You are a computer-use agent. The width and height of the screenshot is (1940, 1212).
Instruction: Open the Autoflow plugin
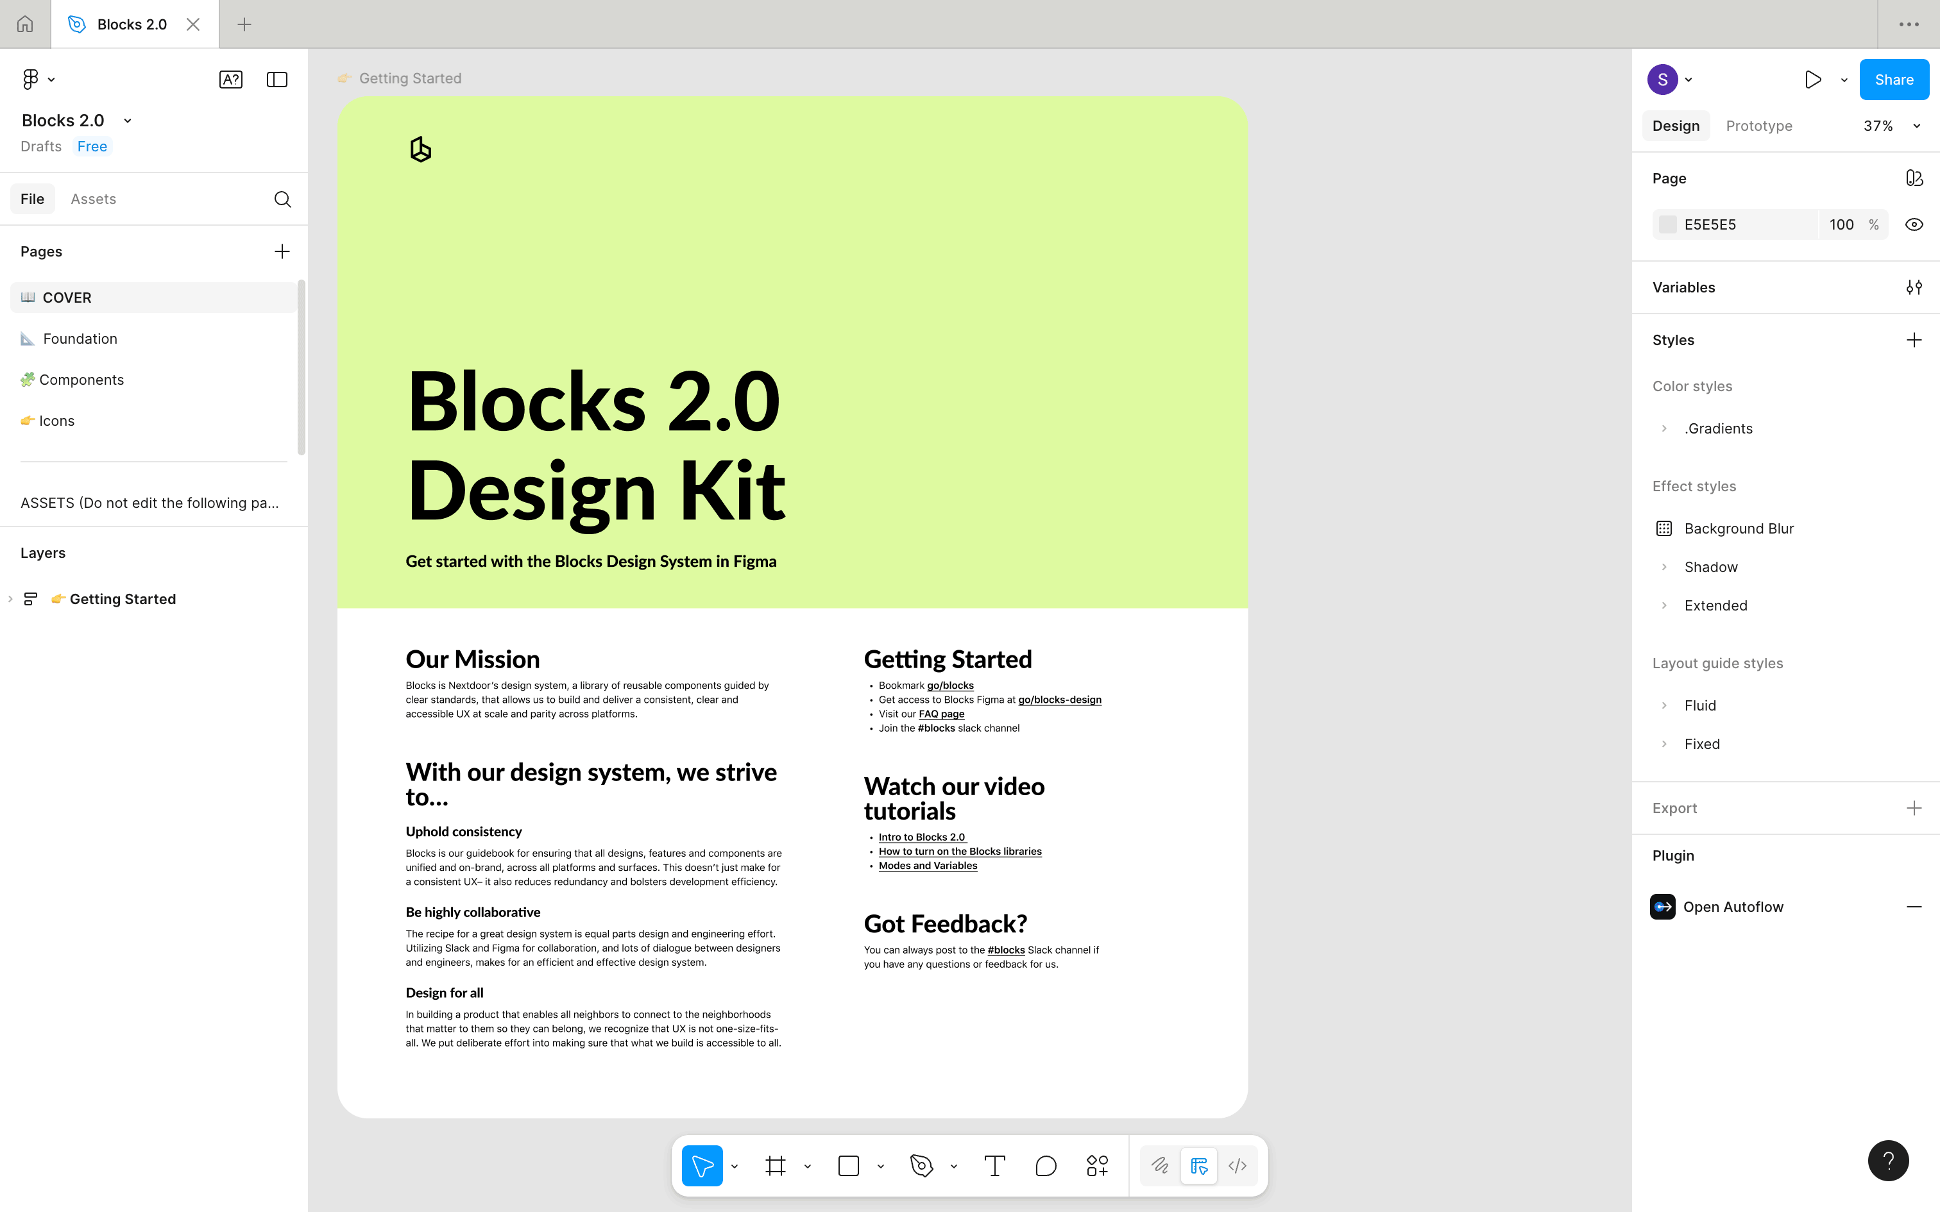point(1733,907)
